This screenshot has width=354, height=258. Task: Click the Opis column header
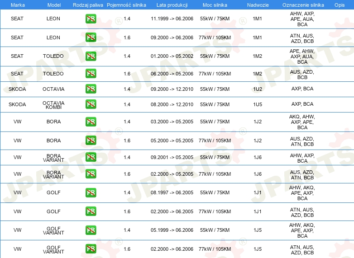(340, 5)
